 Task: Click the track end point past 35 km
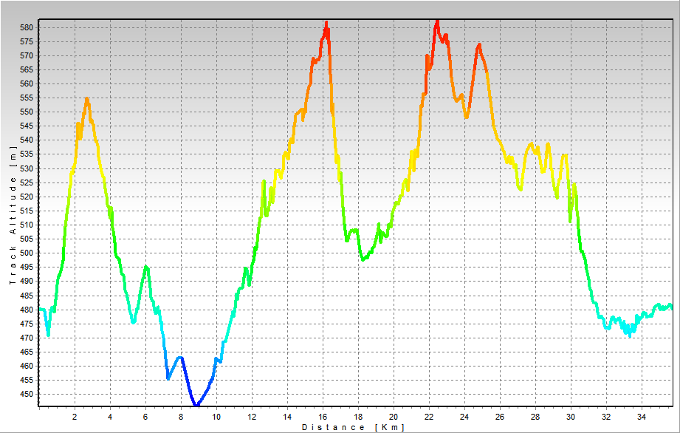click(x=670, y=305)
